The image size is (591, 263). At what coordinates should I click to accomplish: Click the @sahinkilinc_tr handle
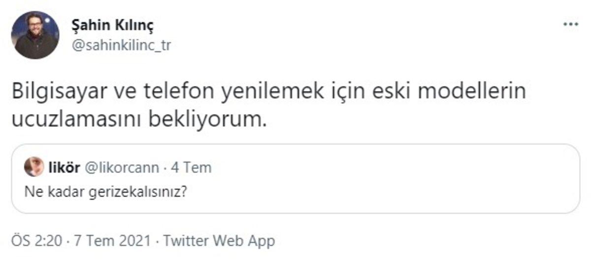click(121, 46)
